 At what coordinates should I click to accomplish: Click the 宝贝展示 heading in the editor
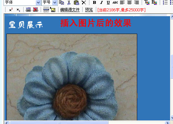click(26, 25)
